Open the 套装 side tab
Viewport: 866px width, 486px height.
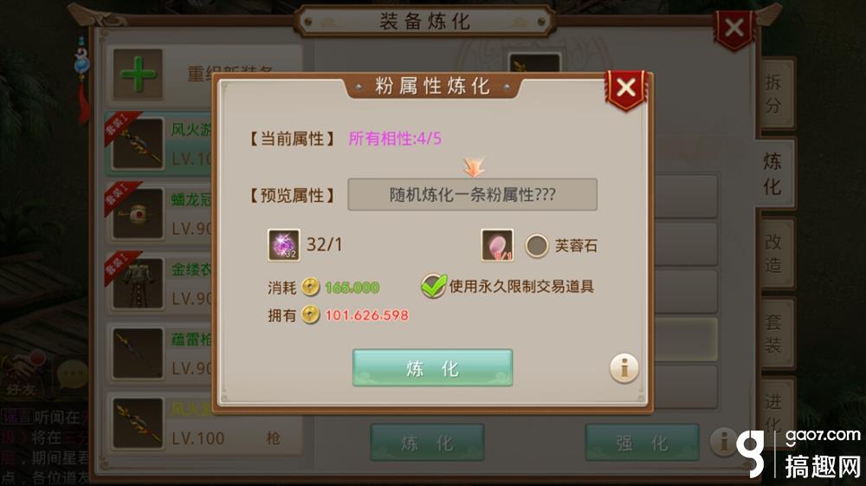[773, 334]
